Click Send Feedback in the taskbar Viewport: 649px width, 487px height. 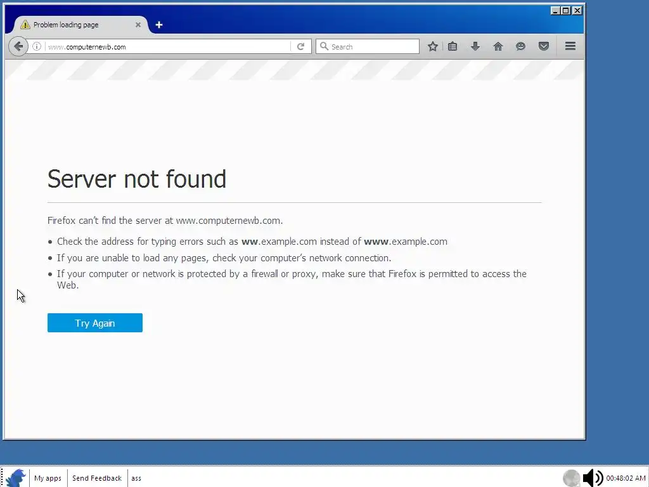pyautogui.click(x=97, y=478)
